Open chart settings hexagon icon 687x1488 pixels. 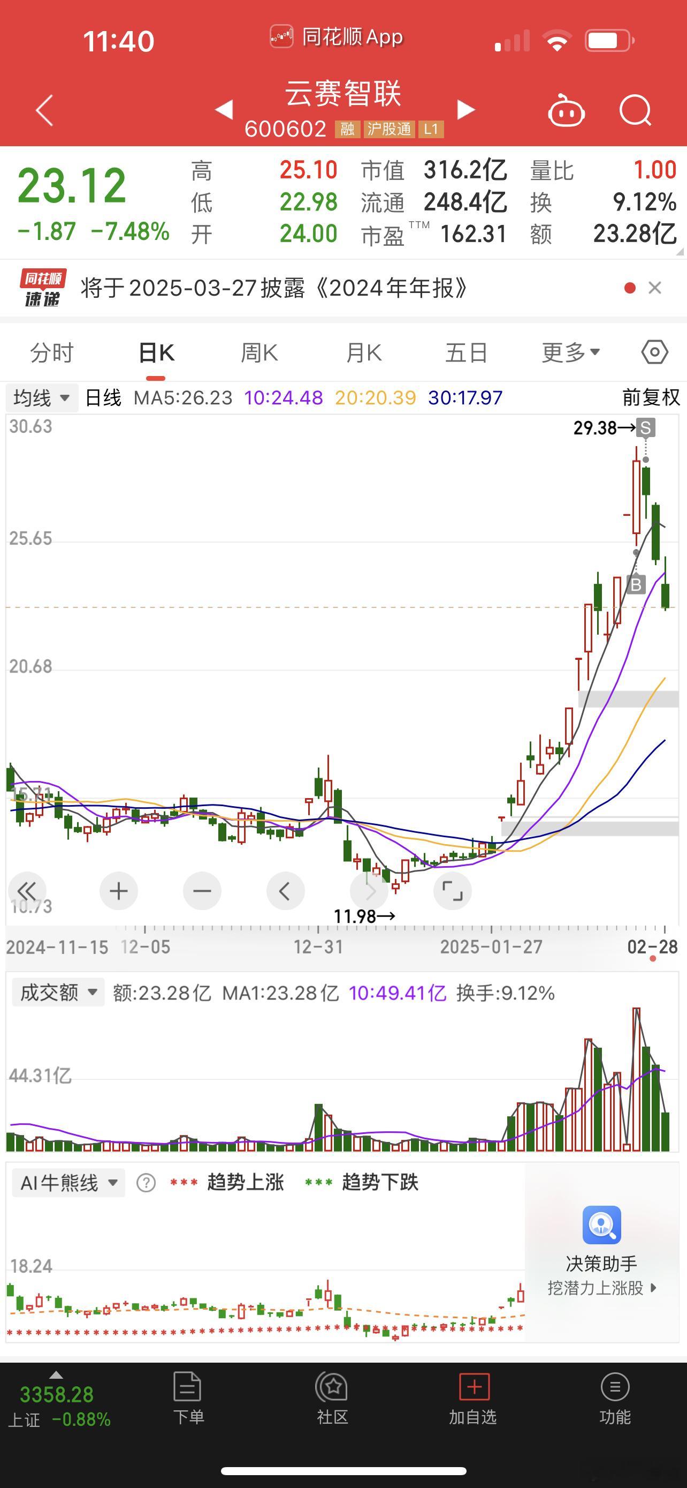[x=655, y=352]
